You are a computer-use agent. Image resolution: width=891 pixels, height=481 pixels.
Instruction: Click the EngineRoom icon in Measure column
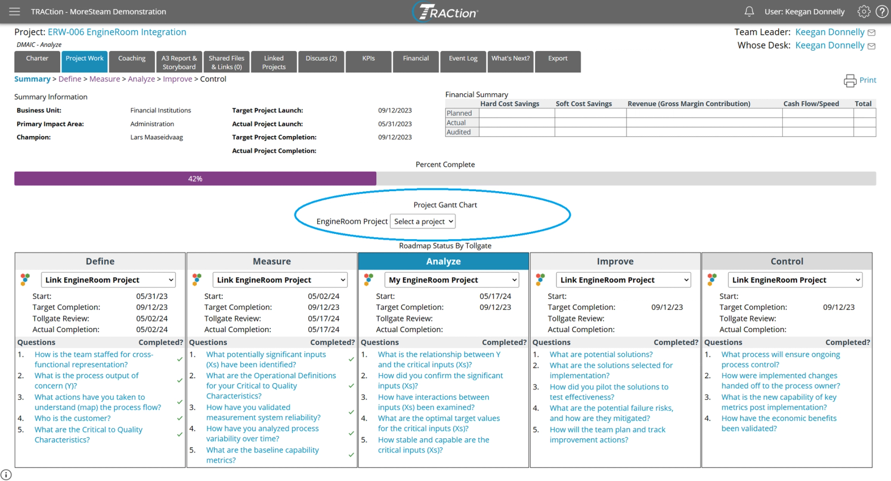coord(197,279)
